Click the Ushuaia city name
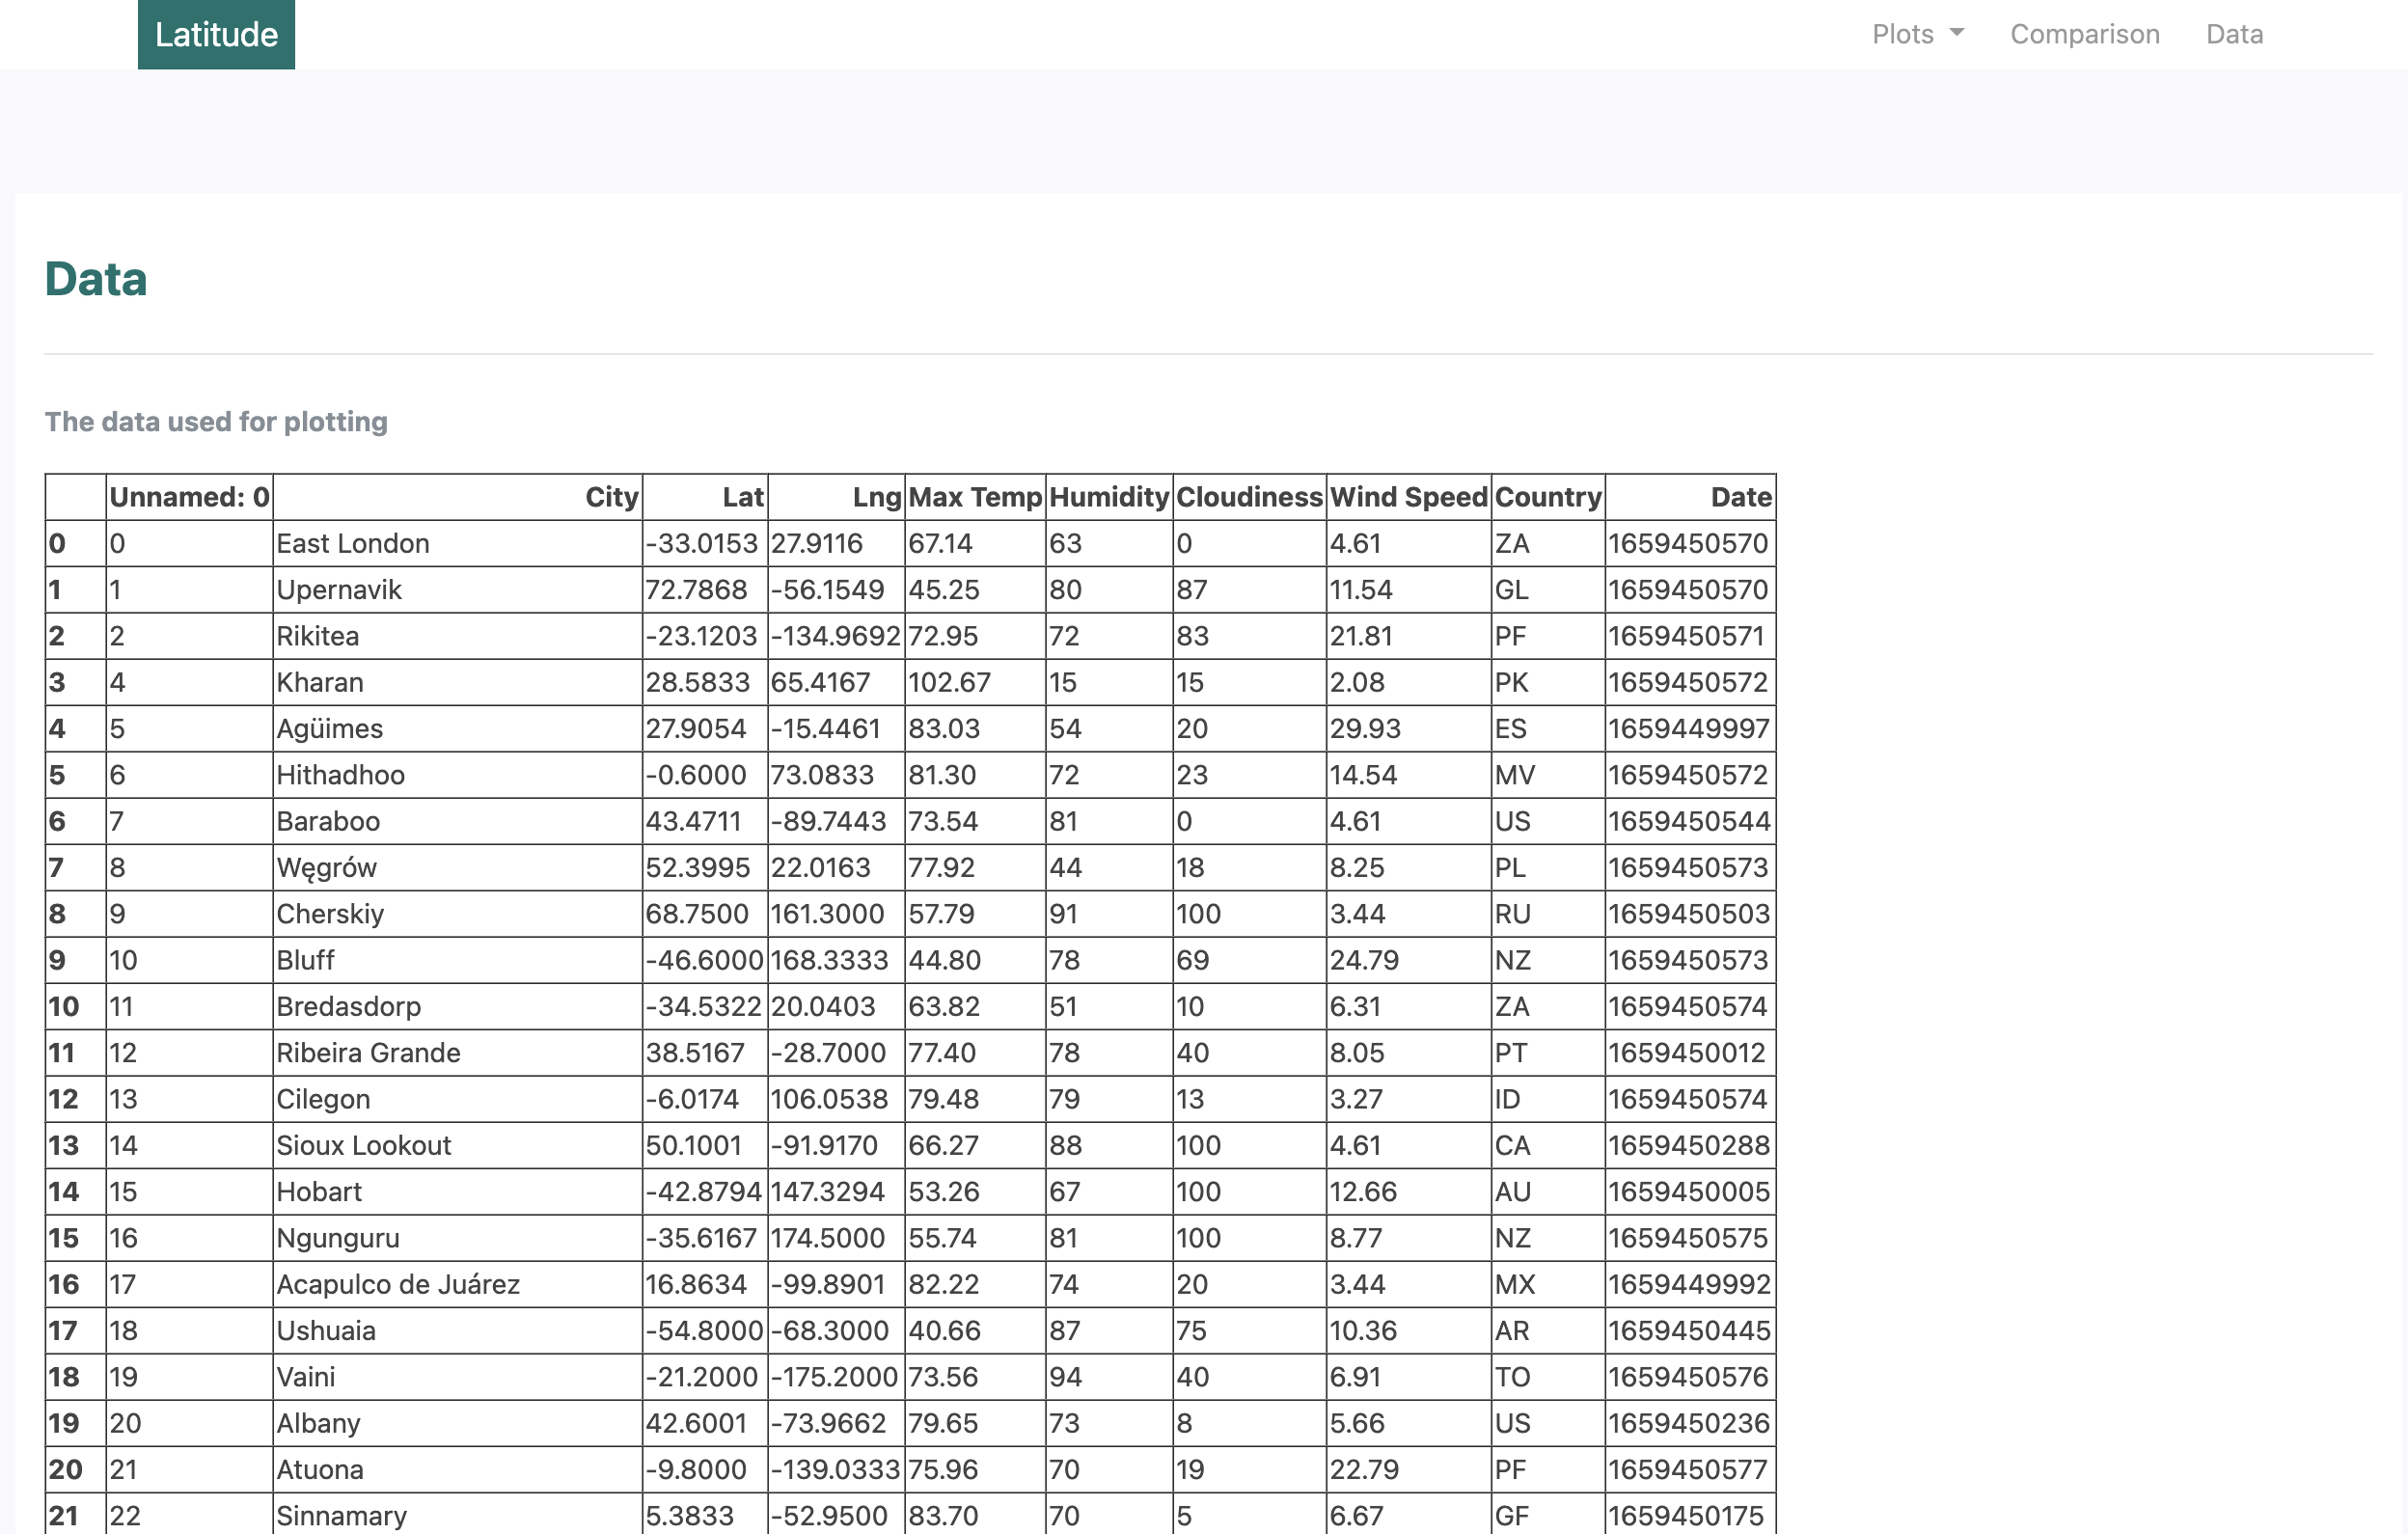 (325, 1330)
